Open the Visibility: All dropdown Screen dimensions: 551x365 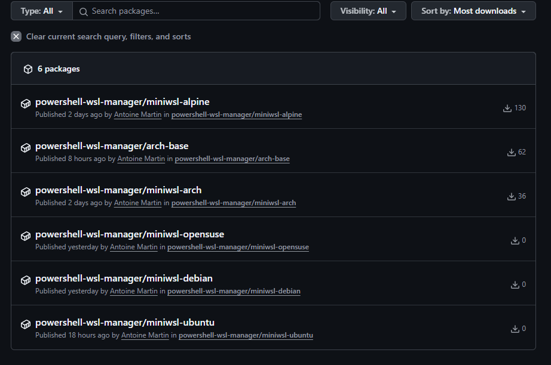[368, 11]
